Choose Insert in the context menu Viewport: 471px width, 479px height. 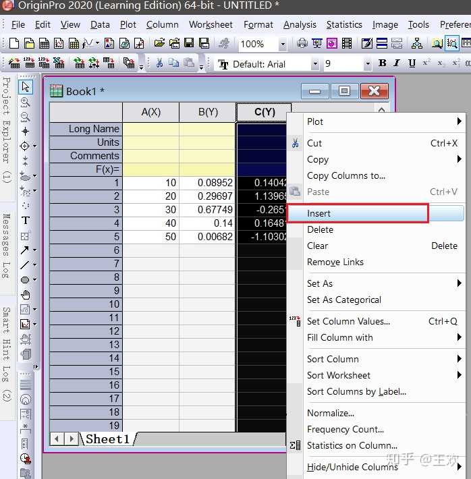coord(376,213)
